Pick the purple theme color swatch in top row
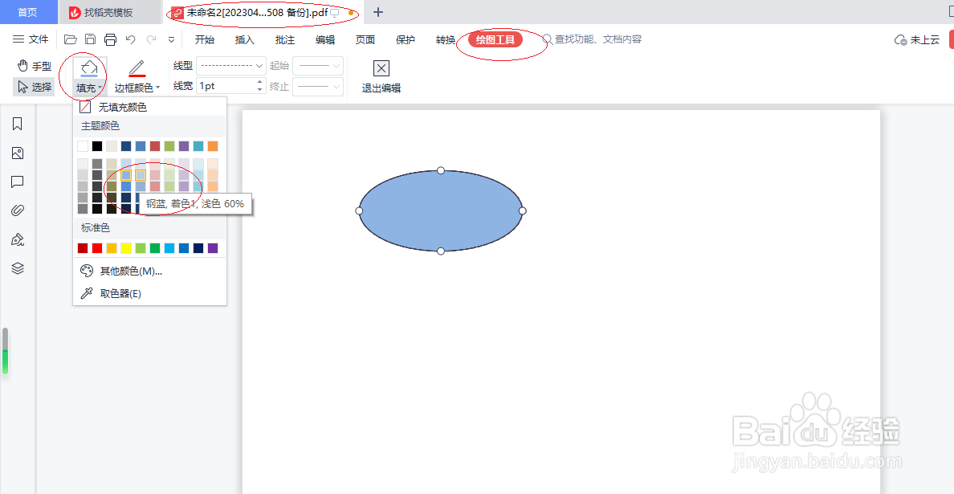The height and width of the screenshot is (494, 954). click(184, 146)
